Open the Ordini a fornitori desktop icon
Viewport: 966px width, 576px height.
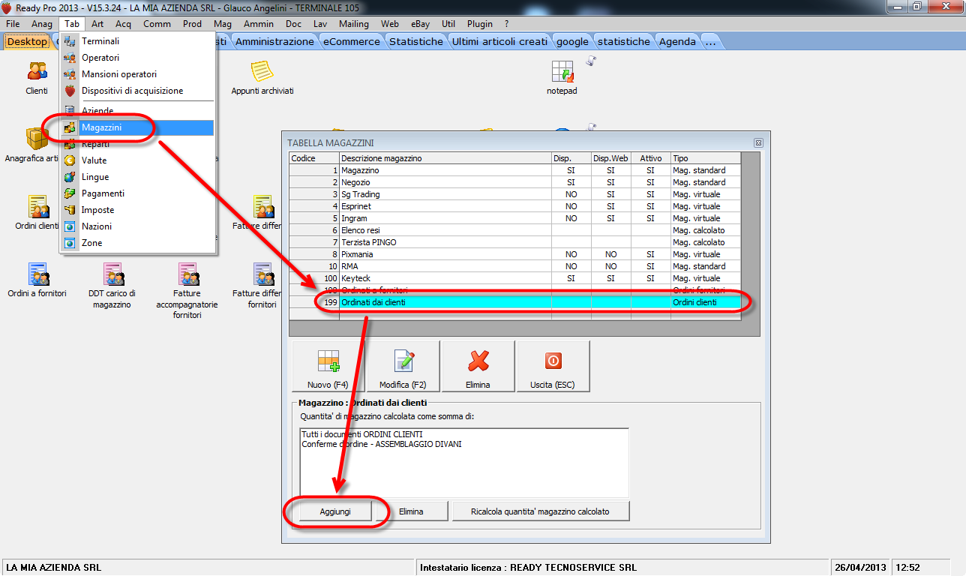pyautogui.click(x=37, y=279)
